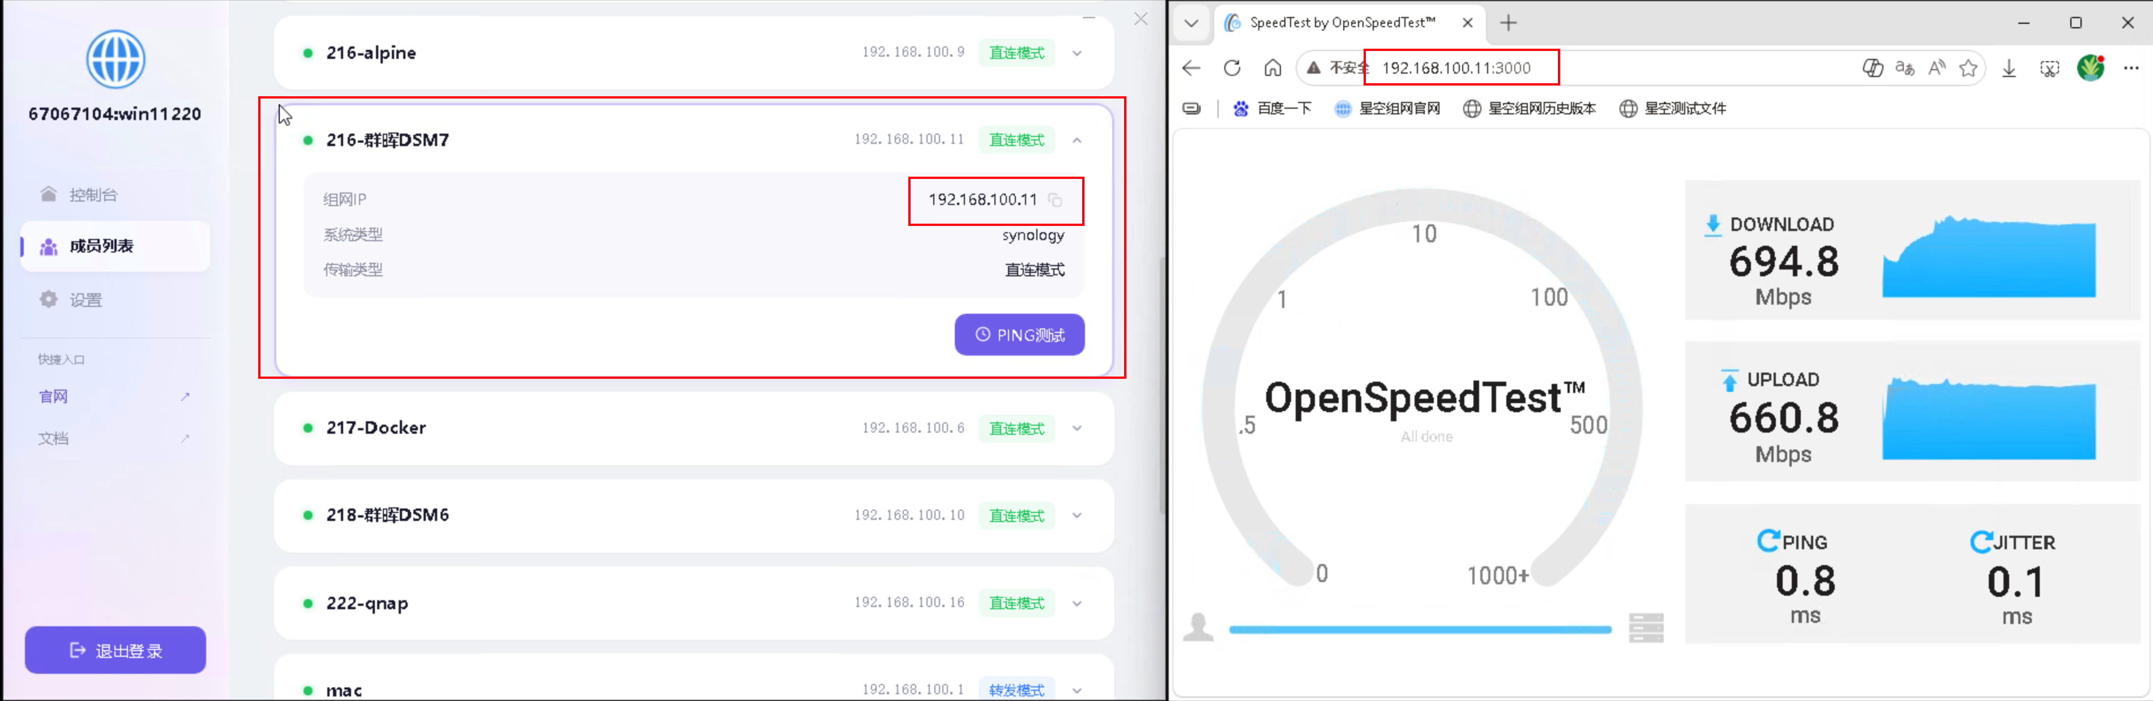Viewport: 2153px width, 701px height.
Task: Expand the mac member row
Action: (x=1077, y=690)
